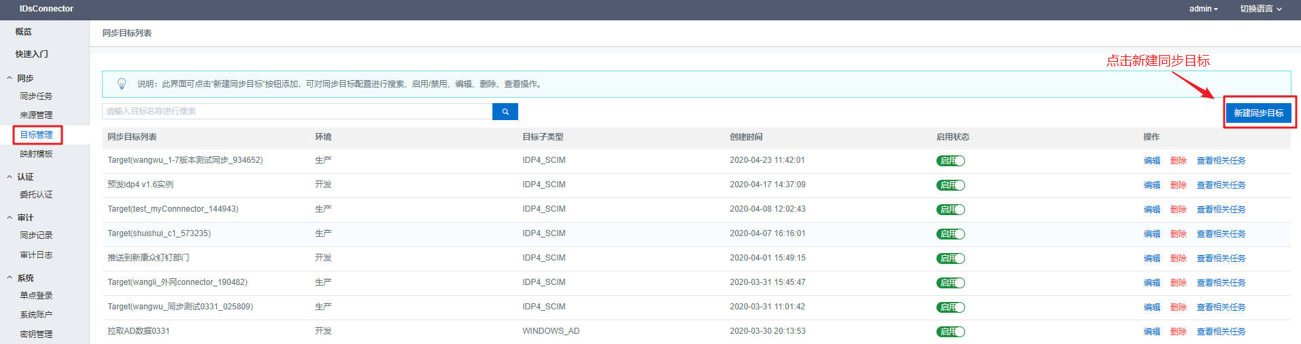This screenshot has width=1301, height=344.
Task: Open the 切换语言 language dropdown
Action: (1260, 9)
